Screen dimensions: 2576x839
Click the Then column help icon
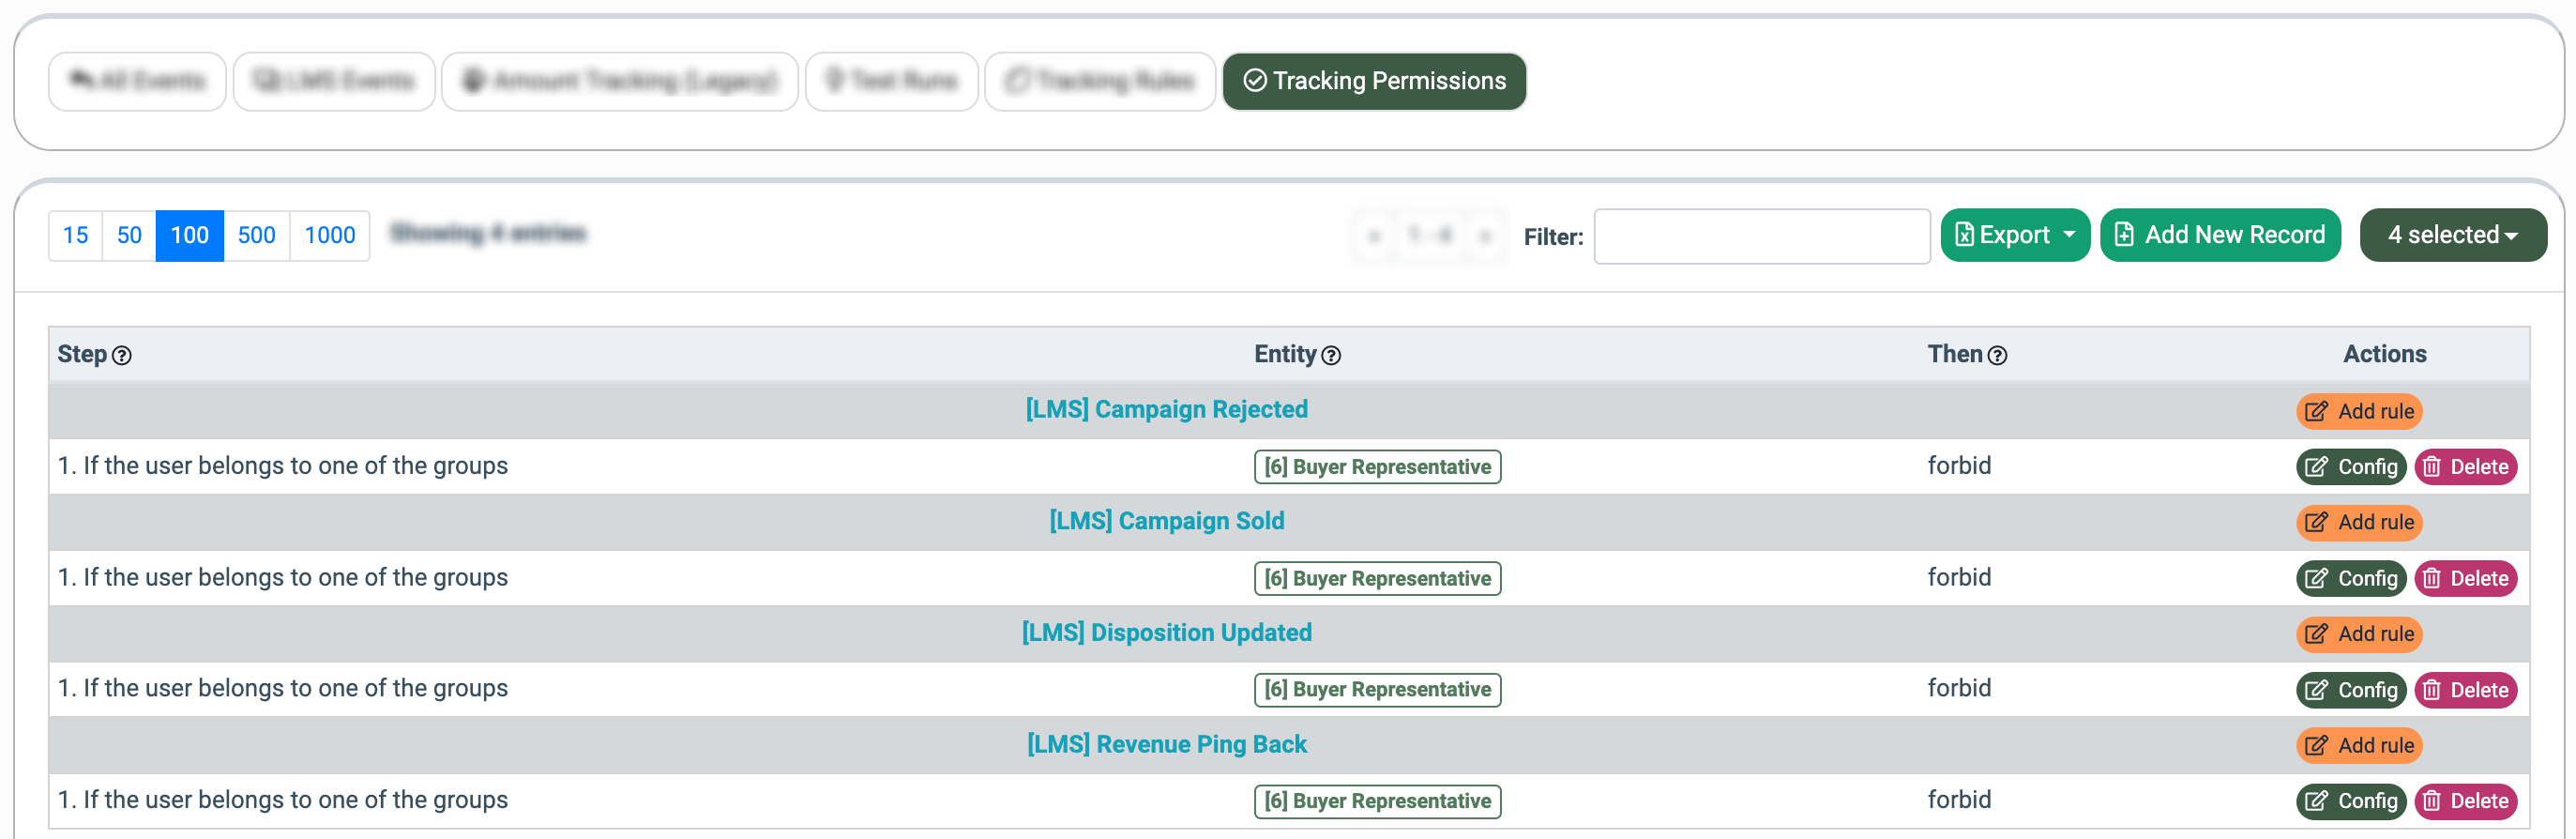pos(1997,356)
